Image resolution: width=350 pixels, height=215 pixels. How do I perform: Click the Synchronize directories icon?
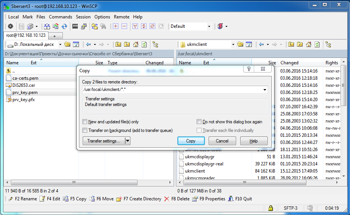(x=56, y=26)
